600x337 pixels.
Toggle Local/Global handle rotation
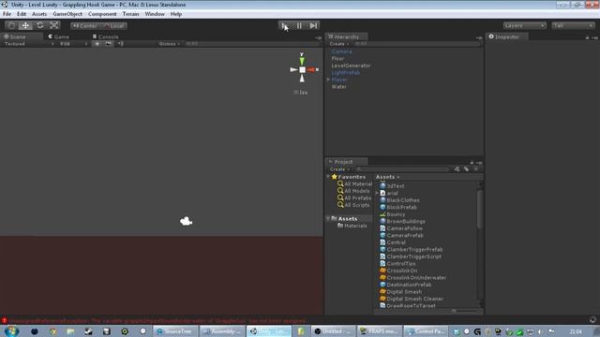(x=113, y=26)
